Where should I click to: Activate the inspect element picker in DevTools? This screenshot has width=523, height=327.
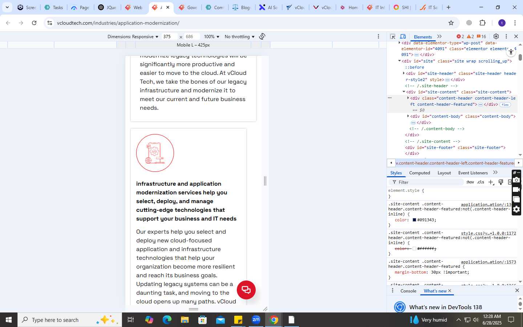393,36
